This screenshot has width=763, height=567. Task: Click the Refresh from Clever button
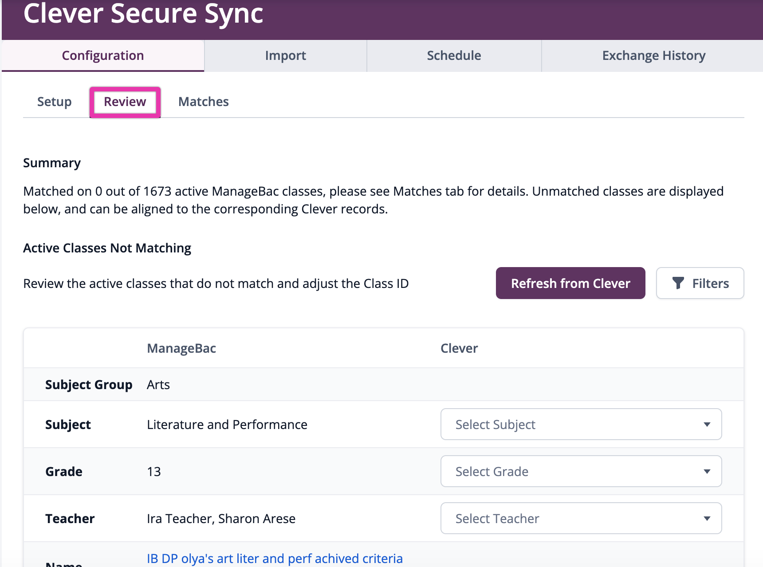click(x=570, y=283)
